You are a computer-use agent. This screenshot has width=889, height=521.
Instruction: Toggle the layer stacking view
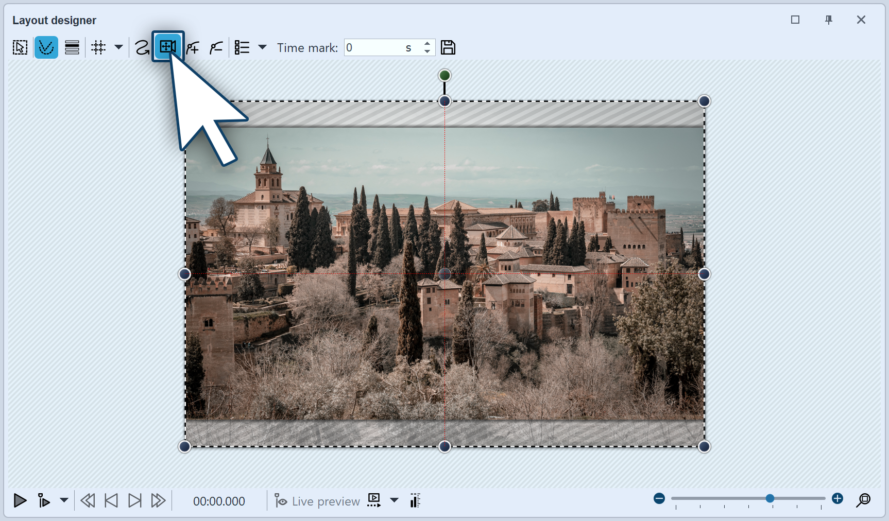(72, 47)
